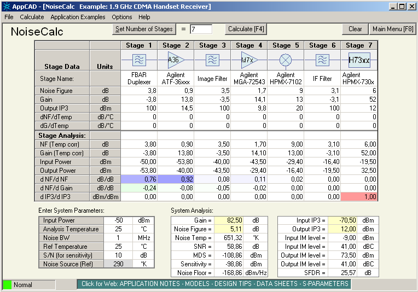Click the system Gain result 82,50
This screenshot has width=418, height=292.
click(229, 220)
